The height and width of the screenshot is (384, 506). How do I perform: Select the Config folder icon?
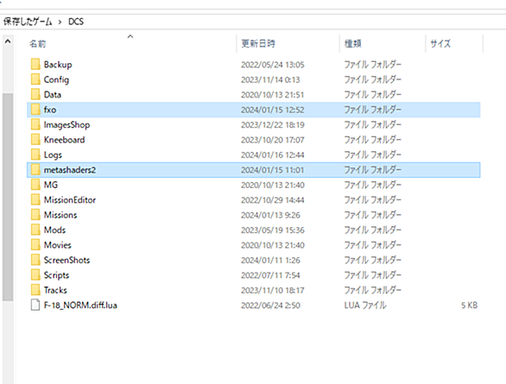[x=35, y=79]
